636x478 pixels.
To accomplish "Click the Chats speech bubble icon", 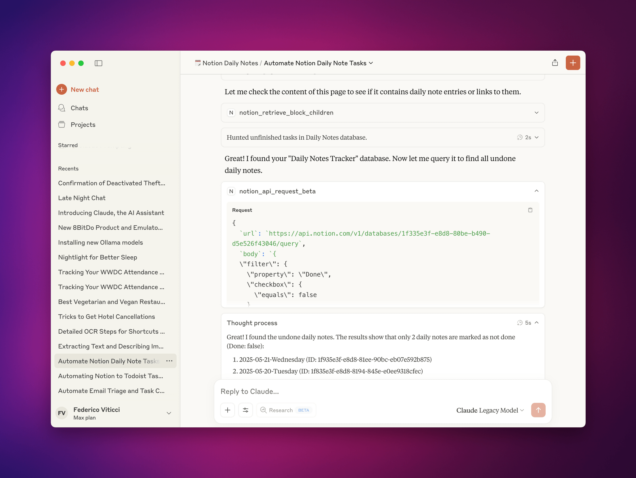I will (61, 108).
